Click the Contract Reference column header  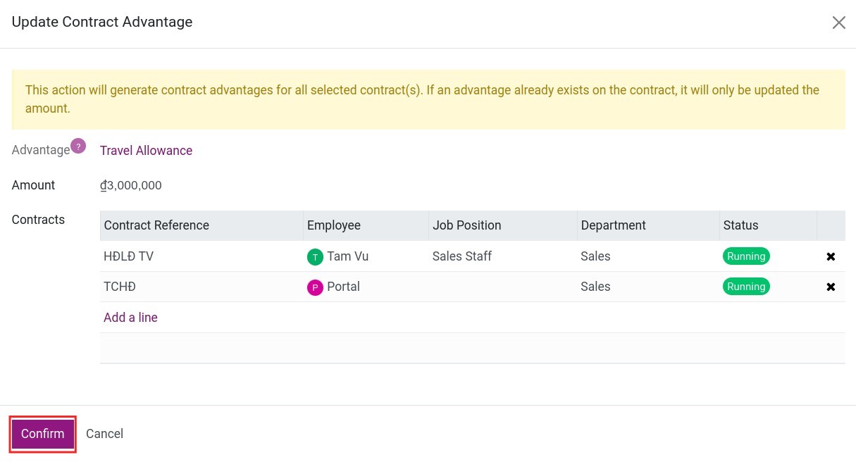[x=156, y=225]
